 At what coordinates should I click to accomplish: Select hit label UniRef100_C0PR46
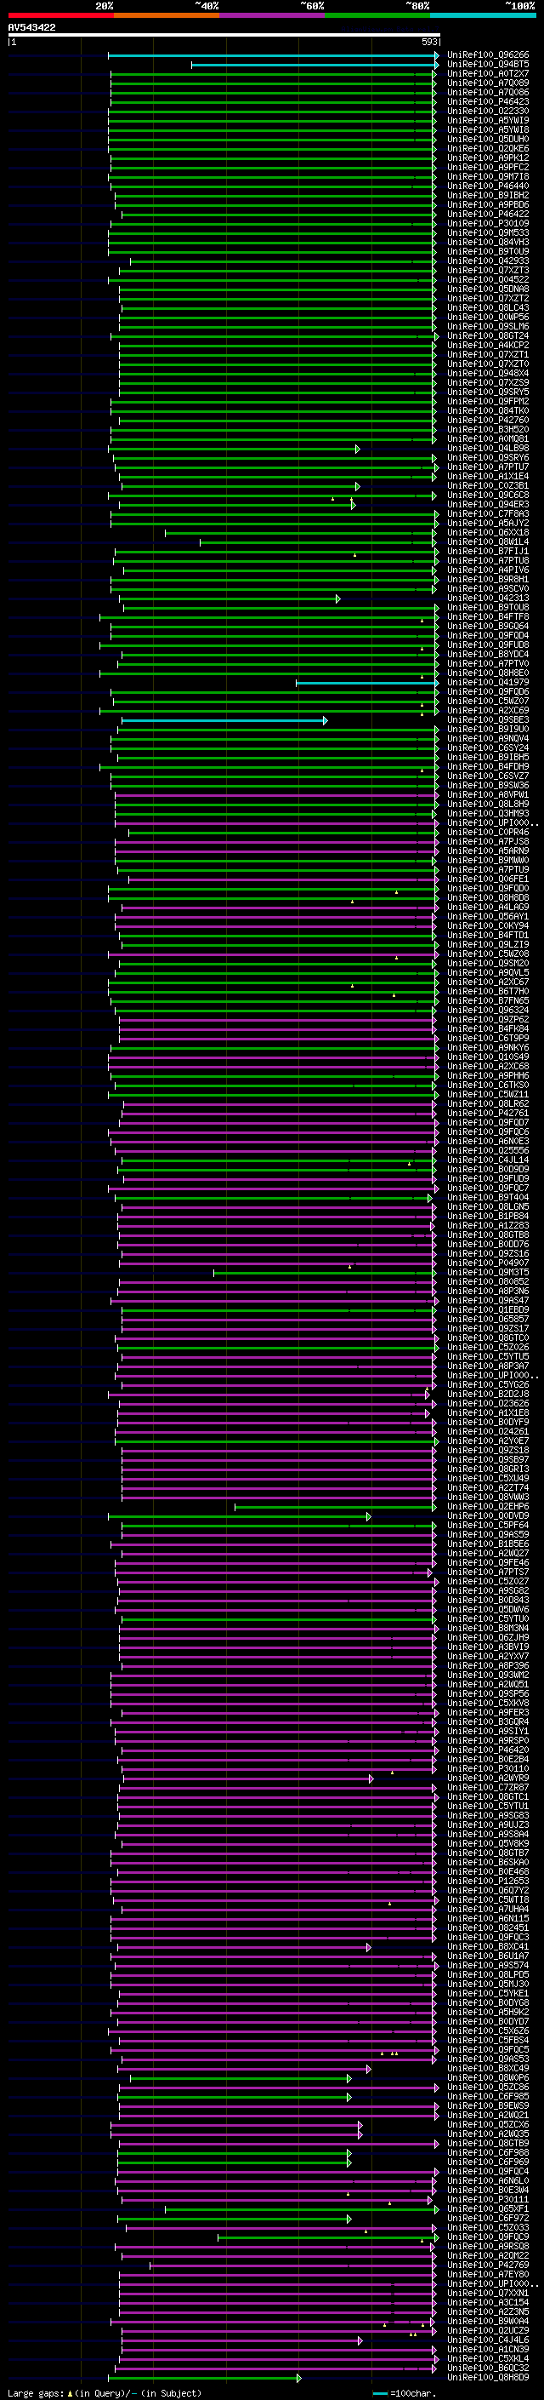(x=487, y=832)
